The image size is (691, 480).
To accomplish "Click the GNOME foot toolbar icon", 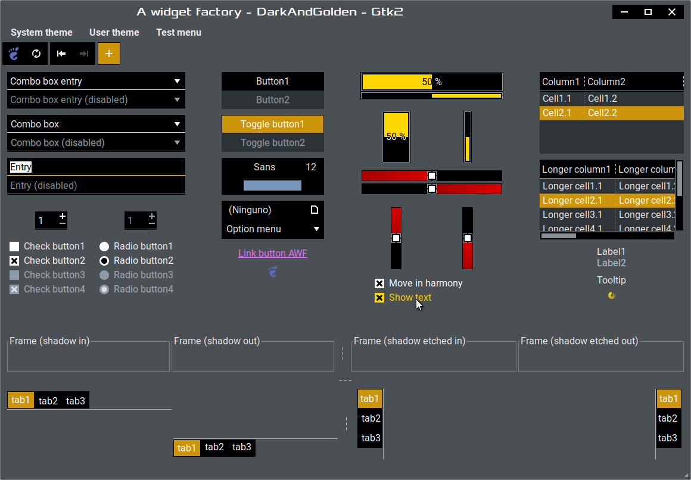I will tap(14, 54).
